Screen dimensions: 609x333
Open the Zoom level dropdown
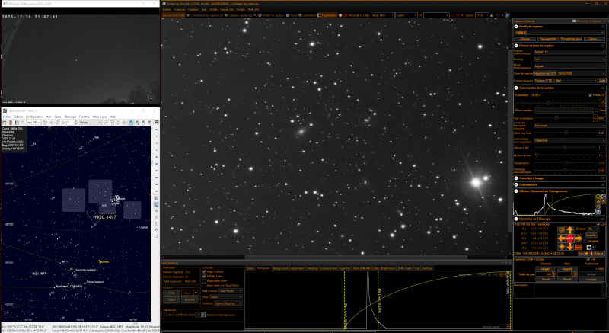[x=482, y=15]
